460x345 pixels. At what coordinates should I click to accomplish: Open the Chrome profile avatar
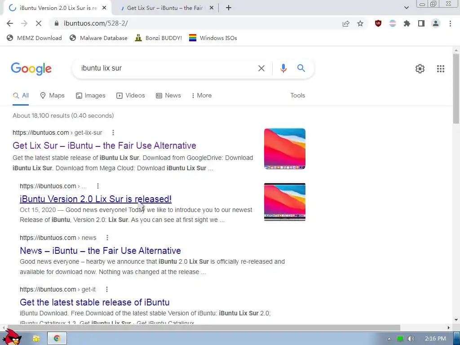436,23
